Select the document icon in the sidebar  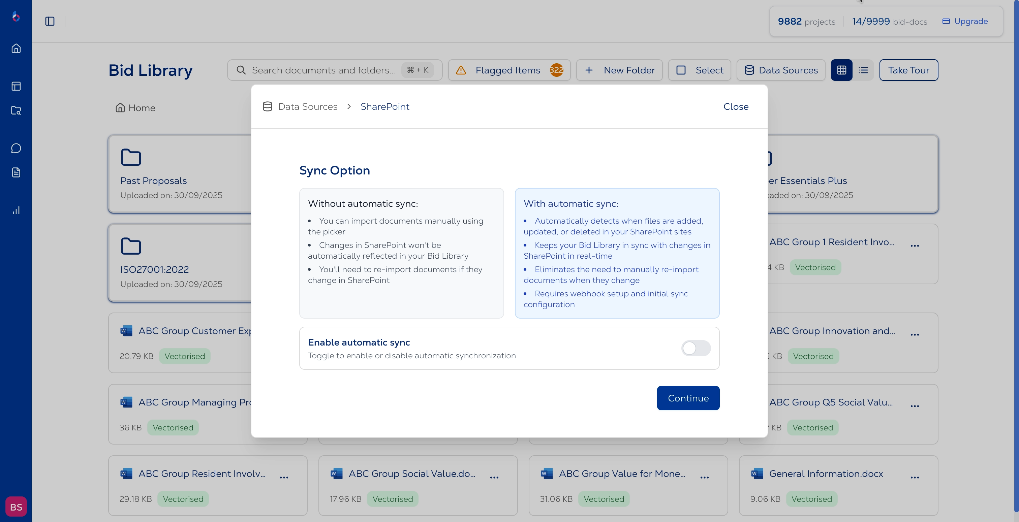tap(16, 172)
